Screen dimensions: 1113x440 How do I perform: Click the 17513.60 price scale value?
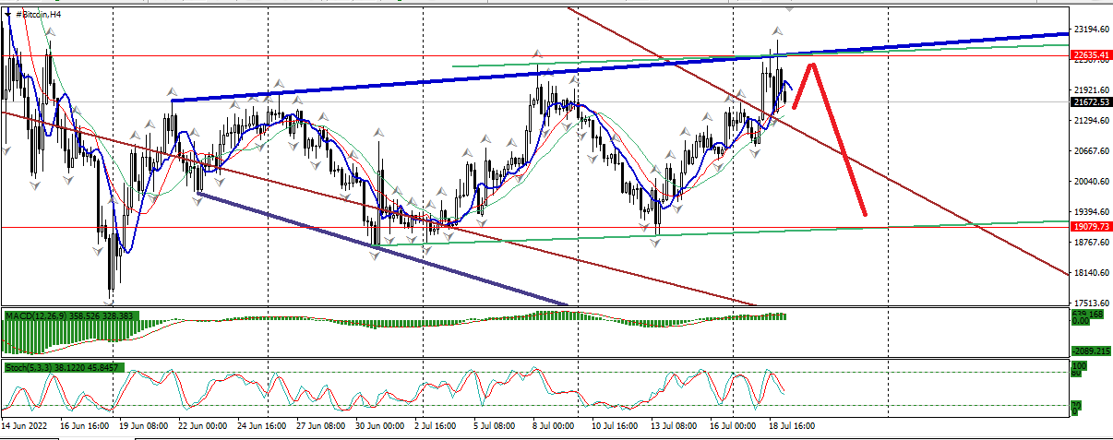pyautogui.click(x=1090, y=303)
